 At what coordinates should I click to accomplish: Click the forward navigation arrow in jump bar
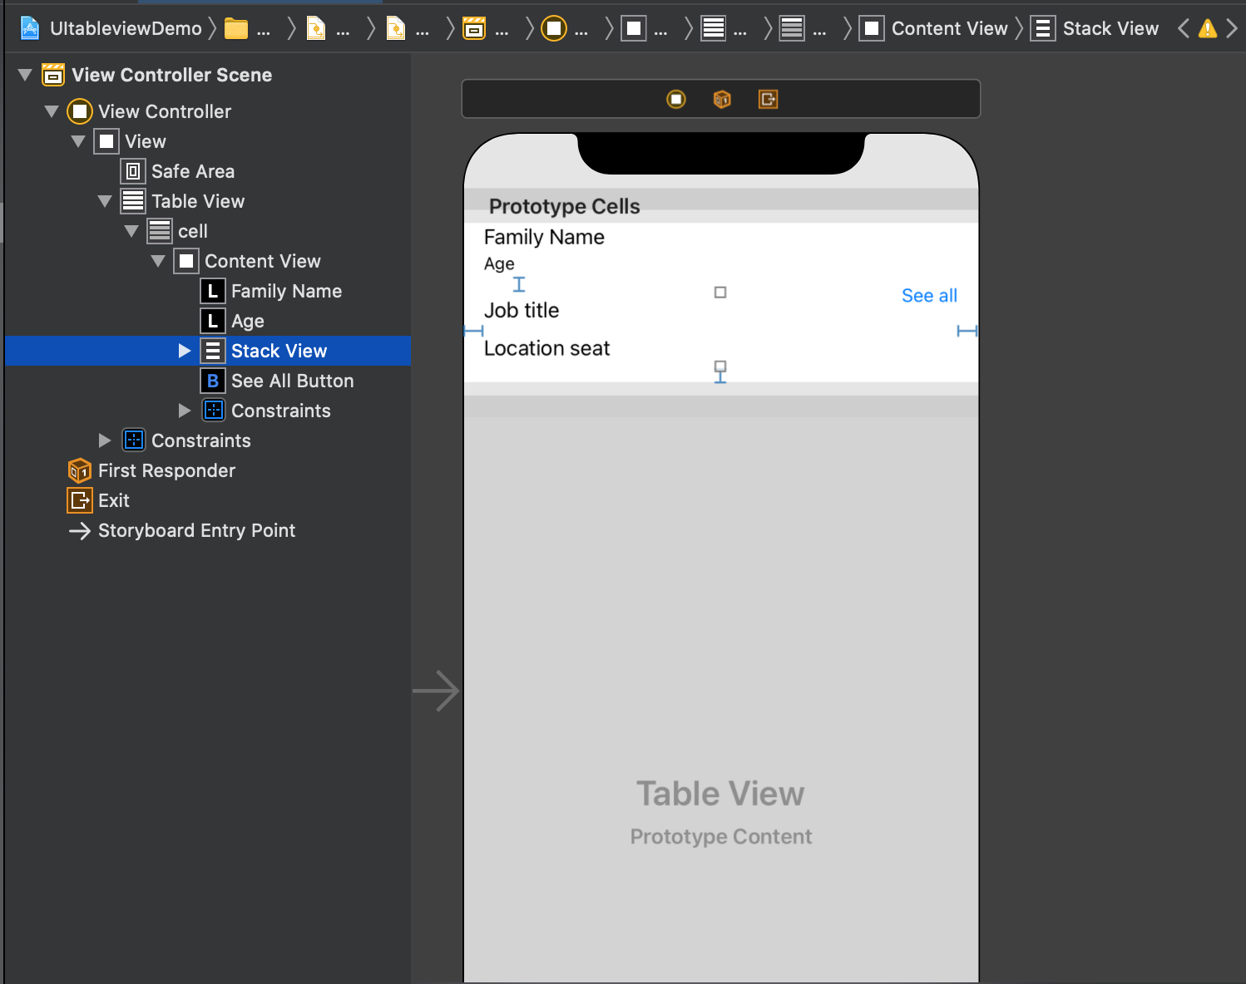pos(1233,27)
